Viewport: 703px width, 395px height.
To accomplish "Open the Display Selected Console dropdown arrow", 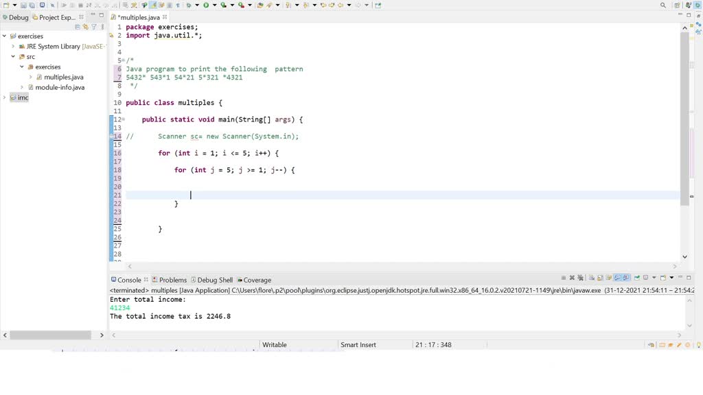I will pyautogui.click(x=654, y=278).
